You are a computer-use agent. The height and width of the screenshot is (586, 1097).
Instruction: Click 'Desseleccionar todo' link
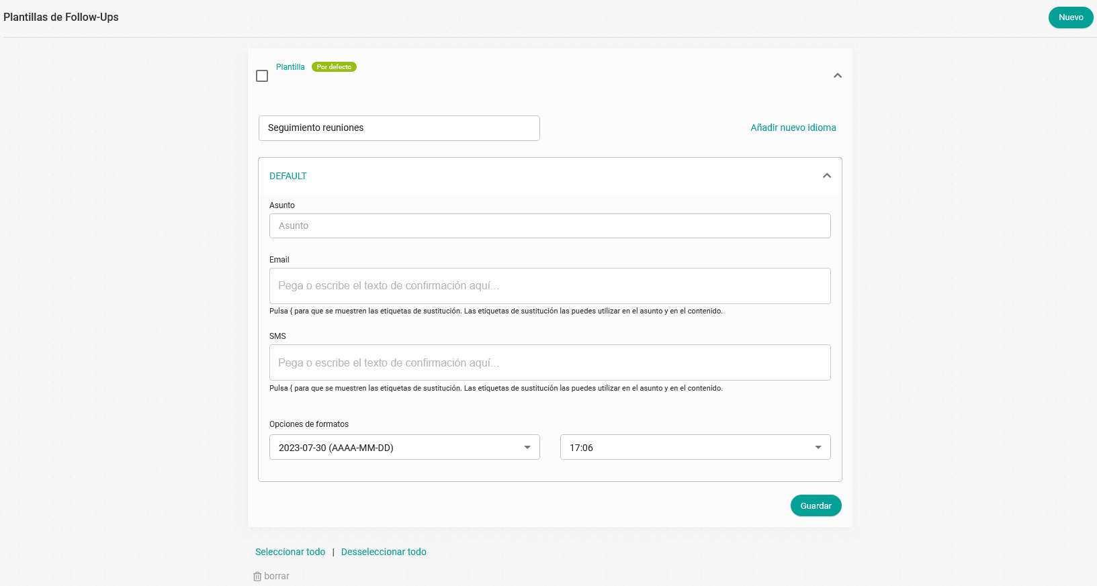(x=384, y=552)
